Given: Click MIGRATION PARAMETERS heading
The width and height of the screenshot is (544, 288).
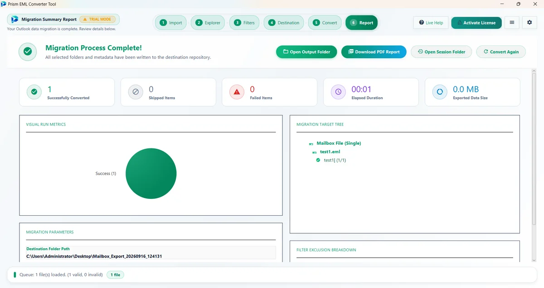Looking at the screenshot, I should (x=50, y=232).
